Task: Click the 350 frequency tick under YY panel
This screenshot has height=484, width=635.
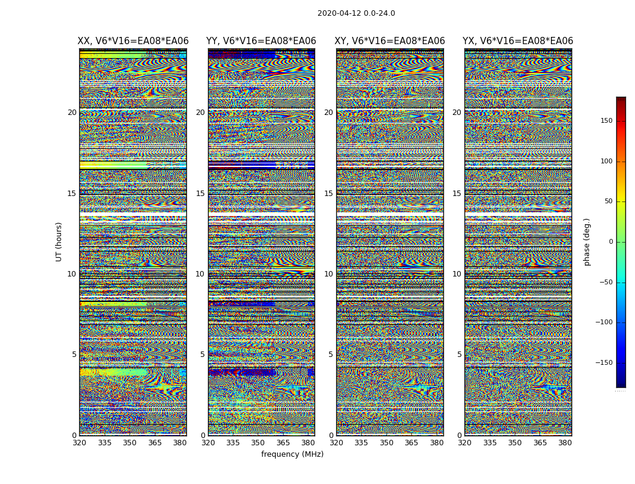Action: 258,443
